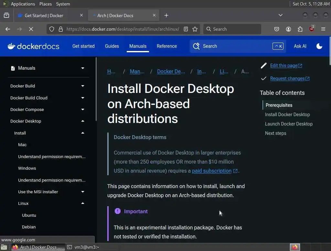
Task: Open the System menu
Action: [x=63, y=4]
